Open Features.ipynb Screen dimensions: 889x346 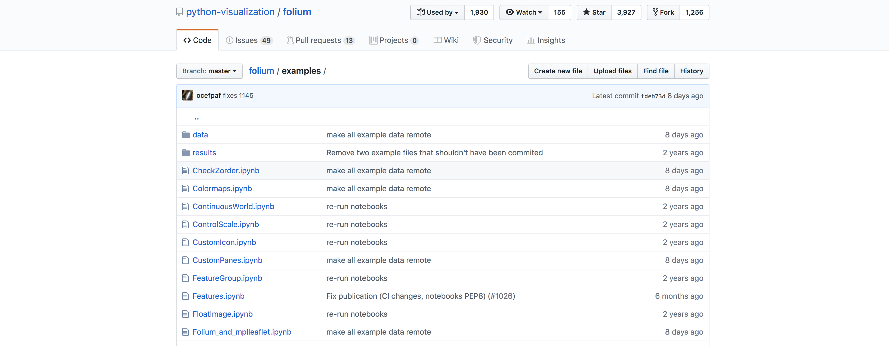tap(218, 296)
